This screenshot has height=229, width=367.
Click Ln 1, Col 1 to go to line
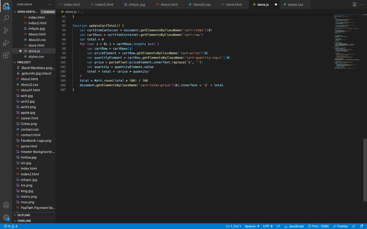[x=233, y=226]
